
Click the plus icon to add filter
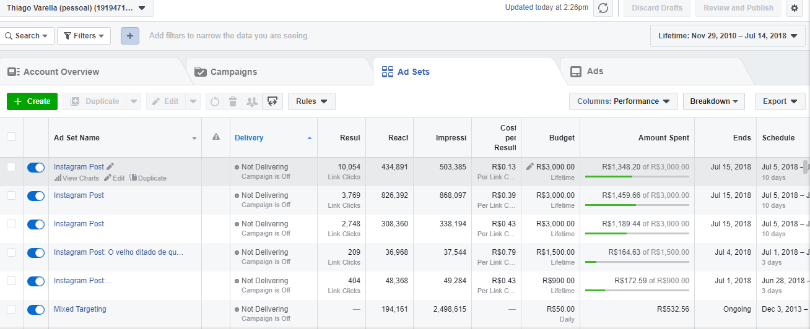[129, 36]
